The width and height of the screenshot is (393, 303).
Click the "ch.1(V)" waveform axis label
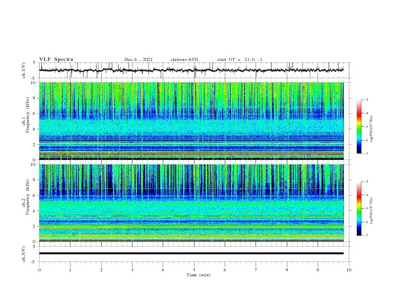click(24, 70)
